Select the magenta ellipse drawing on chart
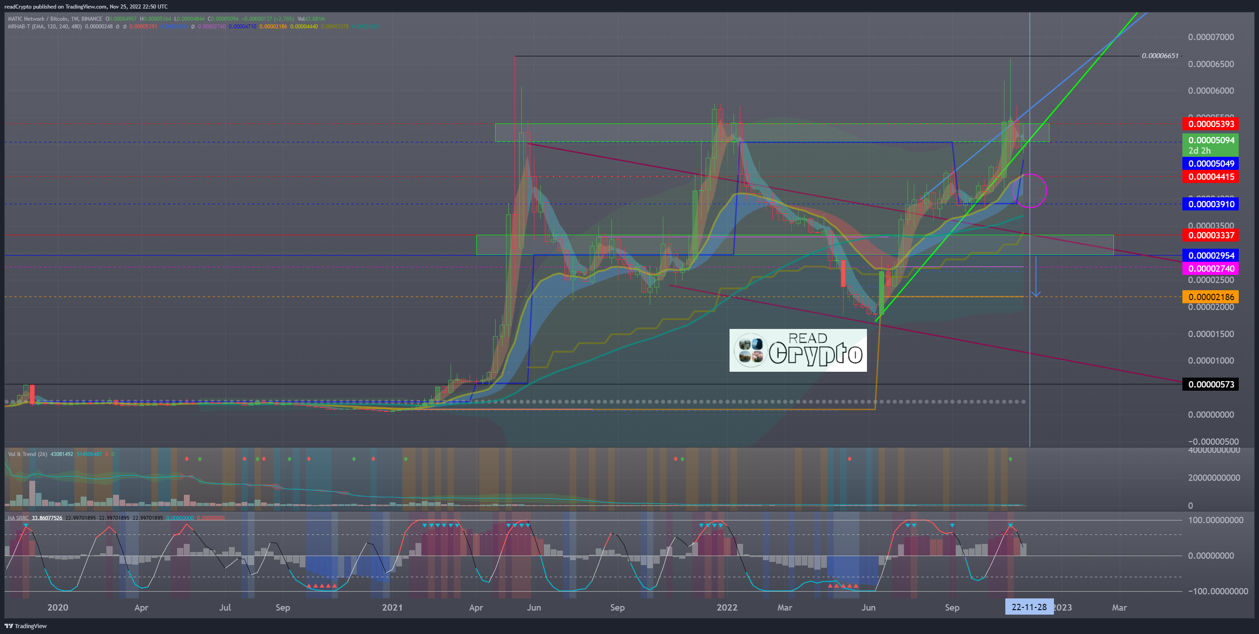The width and height of the screenshot is (1259, 634). pyautogui.click(x=1030, y=191)
